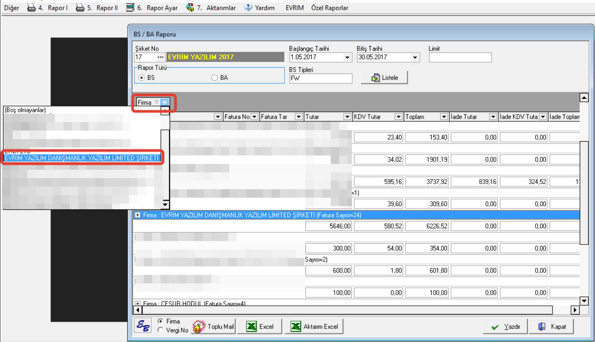The width and height of the screenshot is (595, 342).
Task: Click the Toplam cell showing 1901,19
Action: pos(427,160)
